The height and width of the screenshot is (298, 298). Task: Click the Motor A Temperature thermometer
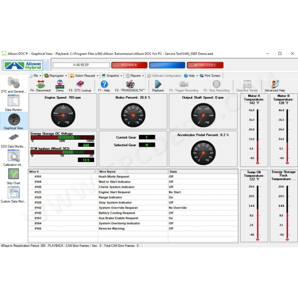[x=258, y=137]
